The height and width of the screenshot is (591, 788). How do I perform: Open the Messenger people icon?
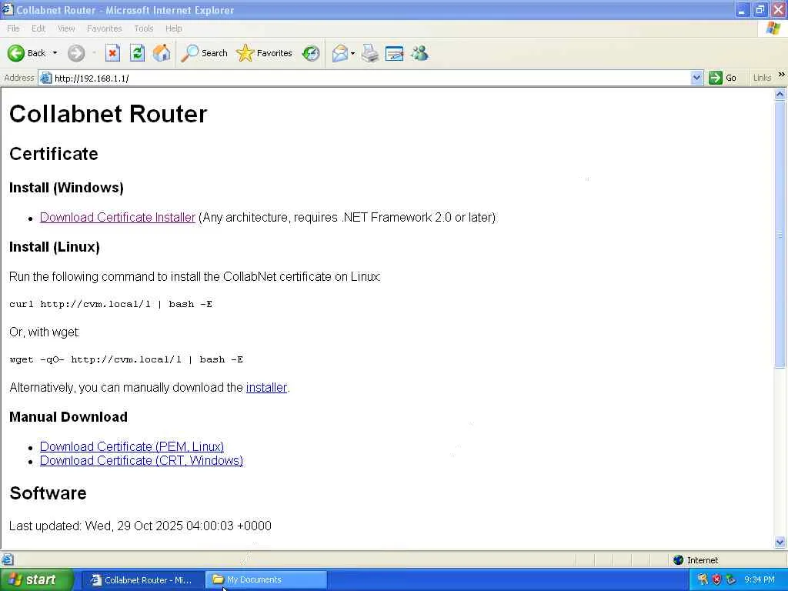click(419, 53)
